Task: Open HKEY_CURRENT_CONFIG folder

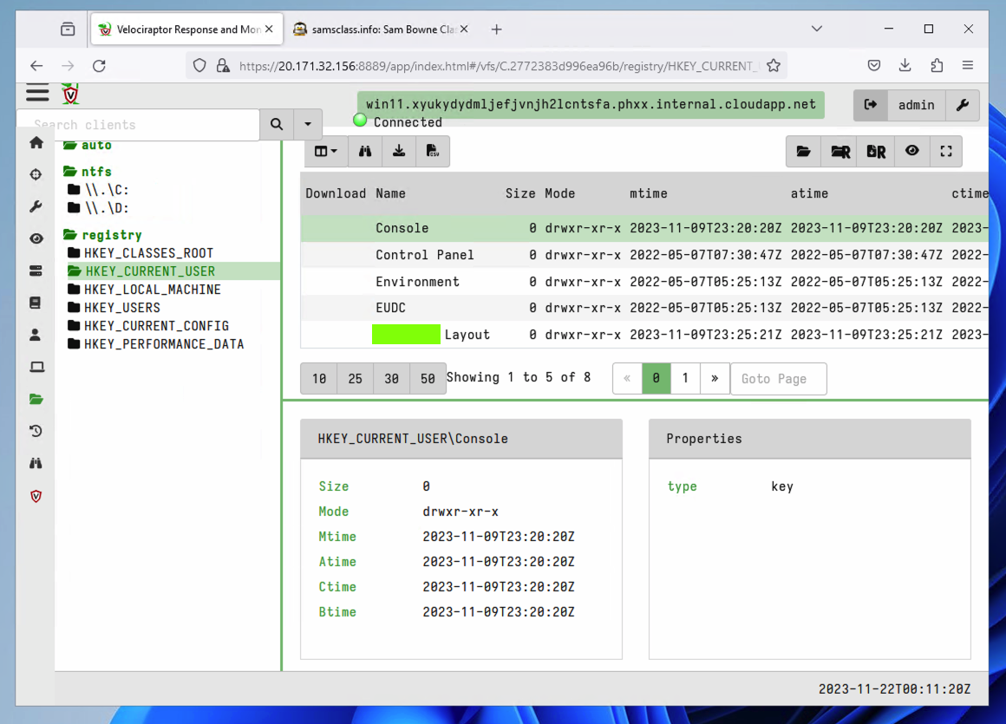Action: (x=148, y=326)
